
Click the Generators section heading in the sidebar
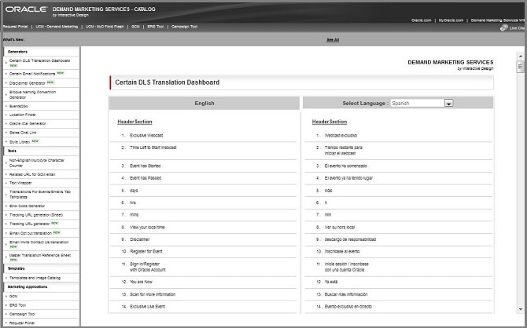(17, 52)
